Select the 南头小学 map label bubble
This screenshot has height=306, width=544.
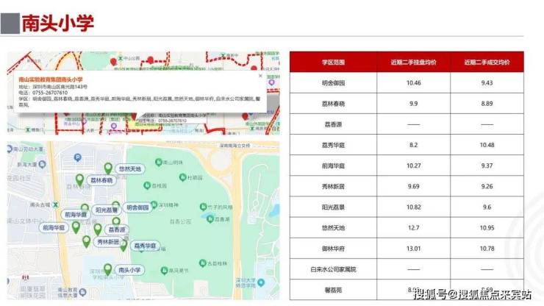point(130,270)
